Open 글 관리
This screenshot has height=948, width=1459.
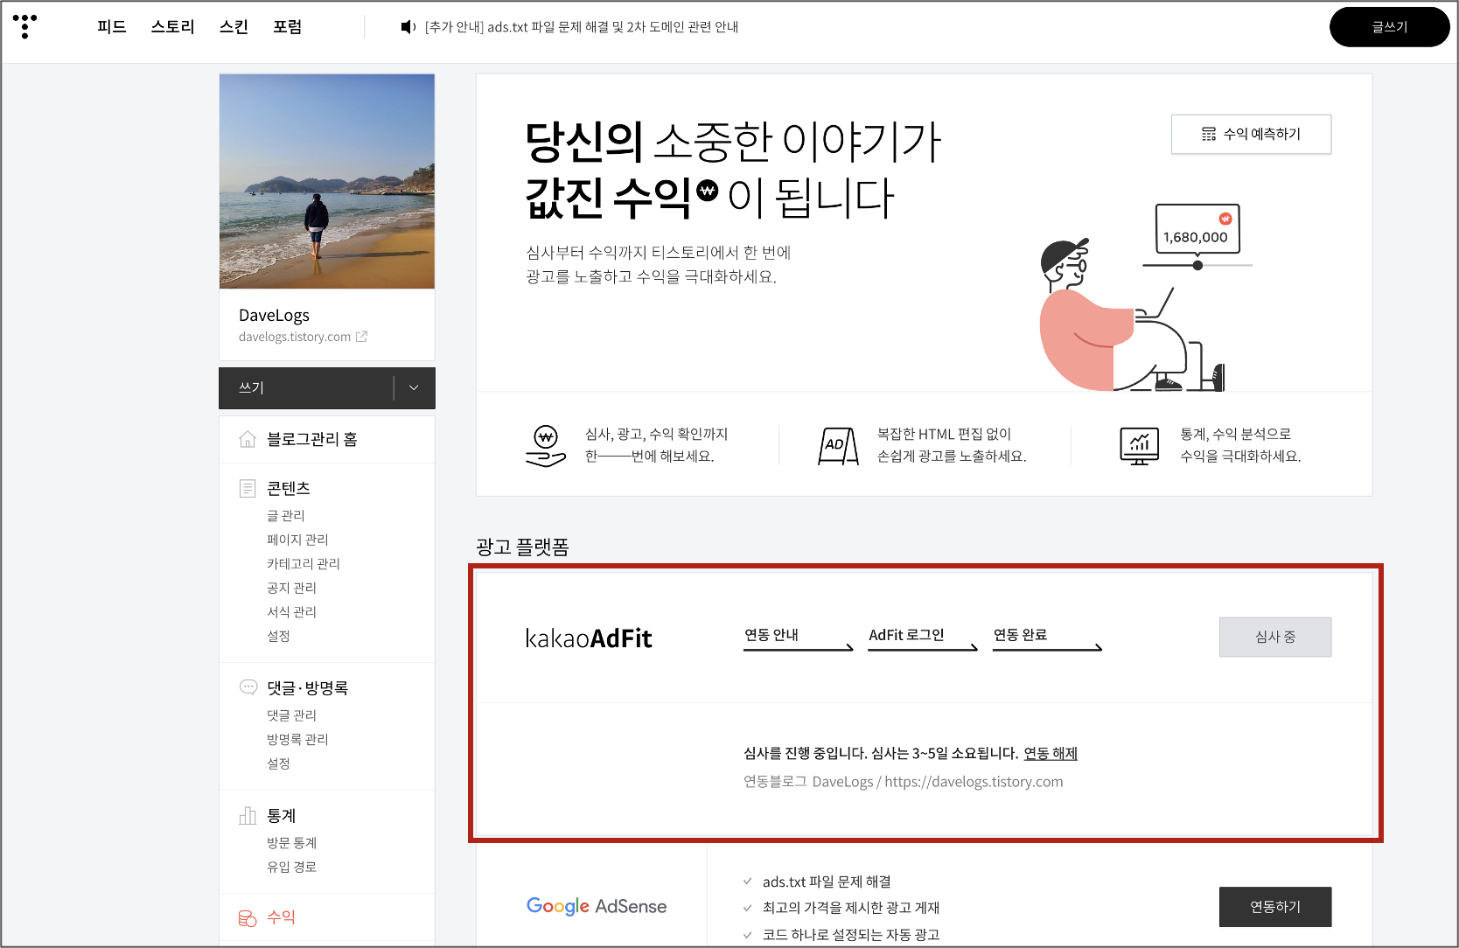tap(286, 515)
